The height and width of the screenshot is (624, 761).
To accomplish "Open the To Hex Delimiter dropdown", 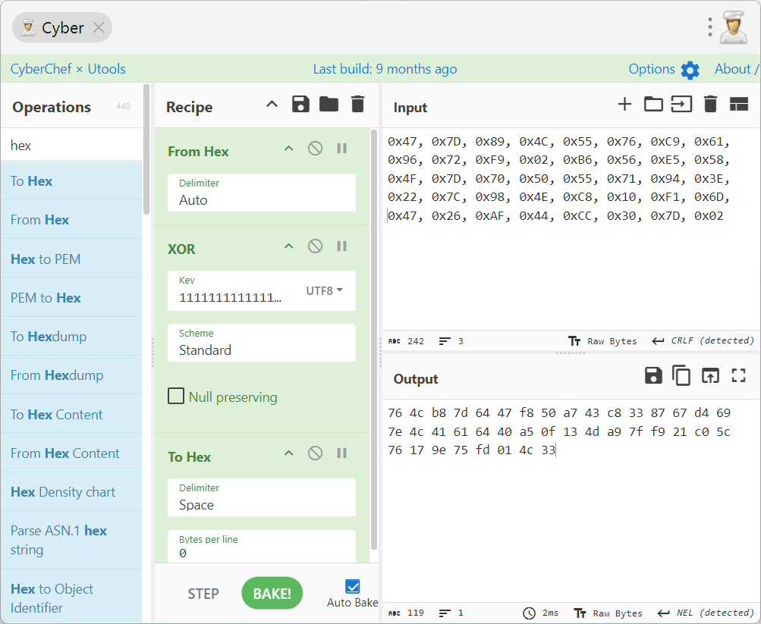I will pos(262,497).
